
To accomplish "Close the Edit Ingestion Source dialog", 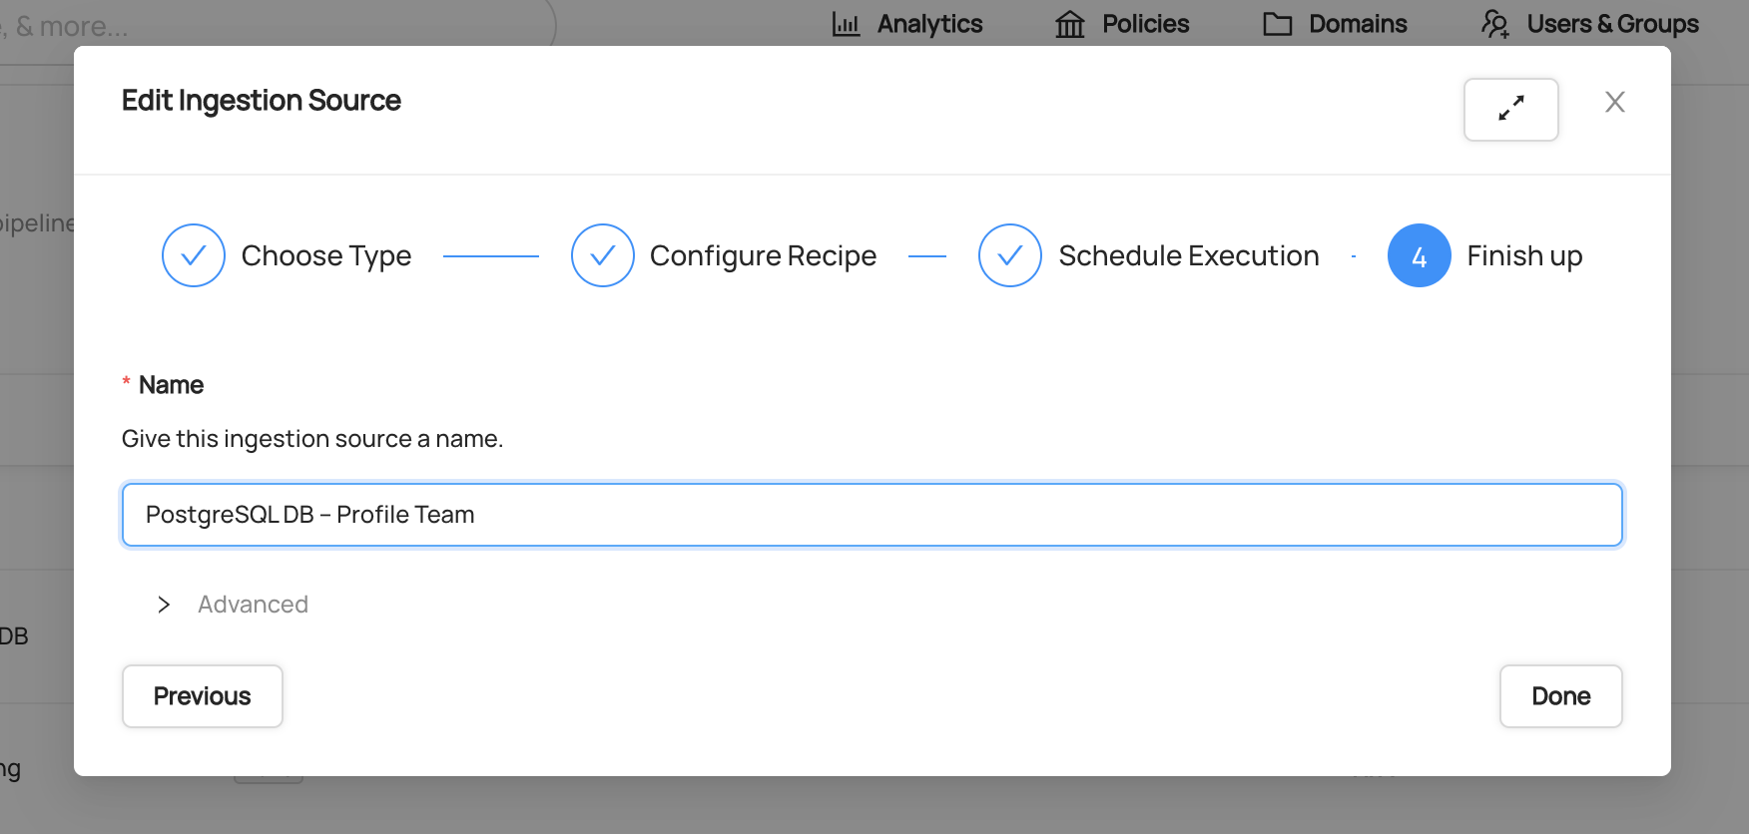I will 1614,102.
